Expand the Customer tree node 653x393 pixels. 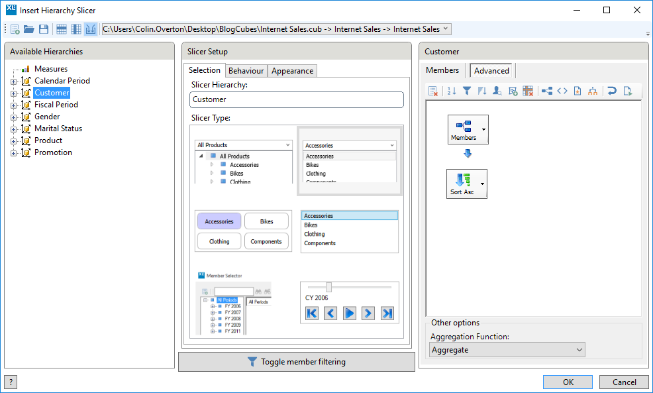click(14, 93)
